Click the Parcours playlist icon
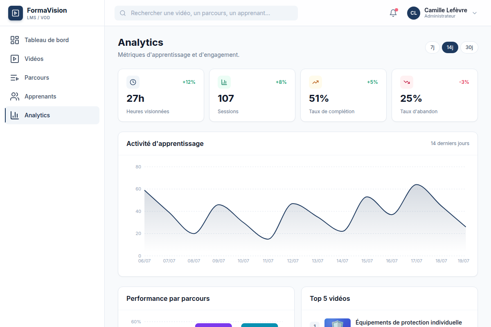 [x=15, y=78]
